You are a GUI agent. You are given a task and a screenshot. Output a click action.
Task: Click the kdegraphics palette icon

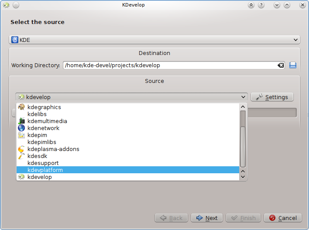point(21,107)
